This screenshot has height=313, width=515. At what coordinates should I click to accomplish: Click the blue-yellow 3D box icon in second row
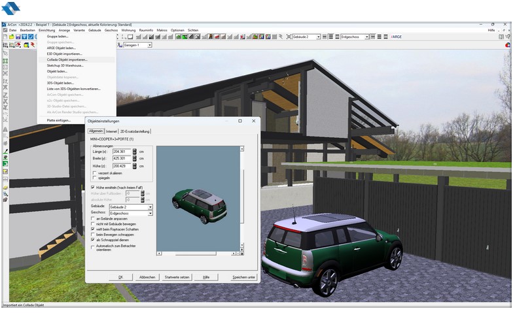coord(26,45)
